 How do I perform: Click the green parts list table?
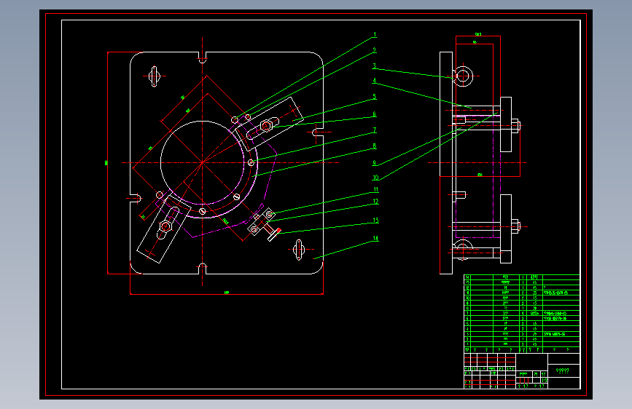point(522,314)
